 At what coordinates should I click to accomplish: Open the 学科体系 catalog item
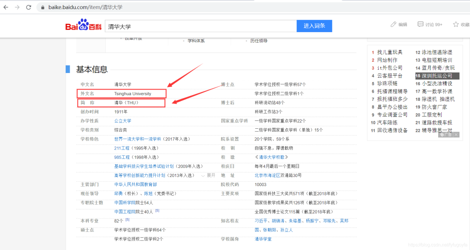(x=196, y=41)
